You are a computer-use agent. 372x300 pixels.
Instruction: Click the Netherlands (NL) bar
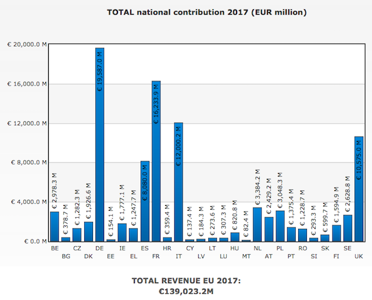pyautogui.click(x=257, y=224)
